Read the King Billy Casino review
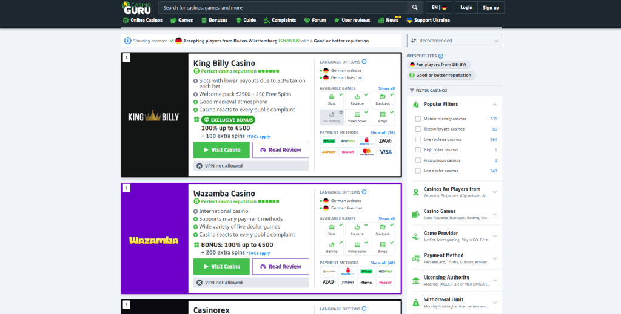621x314 pixels. (x=281, y=149)
